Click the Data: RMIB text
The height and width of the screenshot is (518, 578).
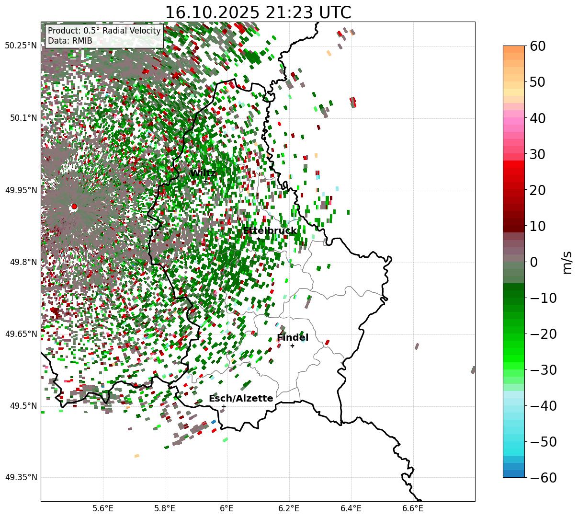coord(70,41)
